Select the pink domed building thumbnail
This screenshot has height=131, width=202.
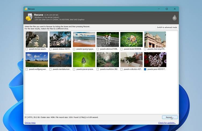click(x=155, y=40)
